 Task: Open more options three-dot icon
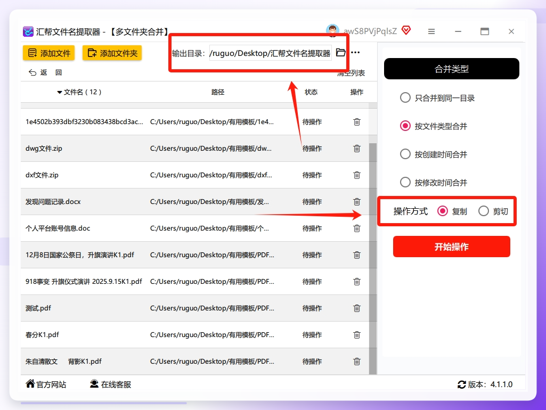[355, 53]
